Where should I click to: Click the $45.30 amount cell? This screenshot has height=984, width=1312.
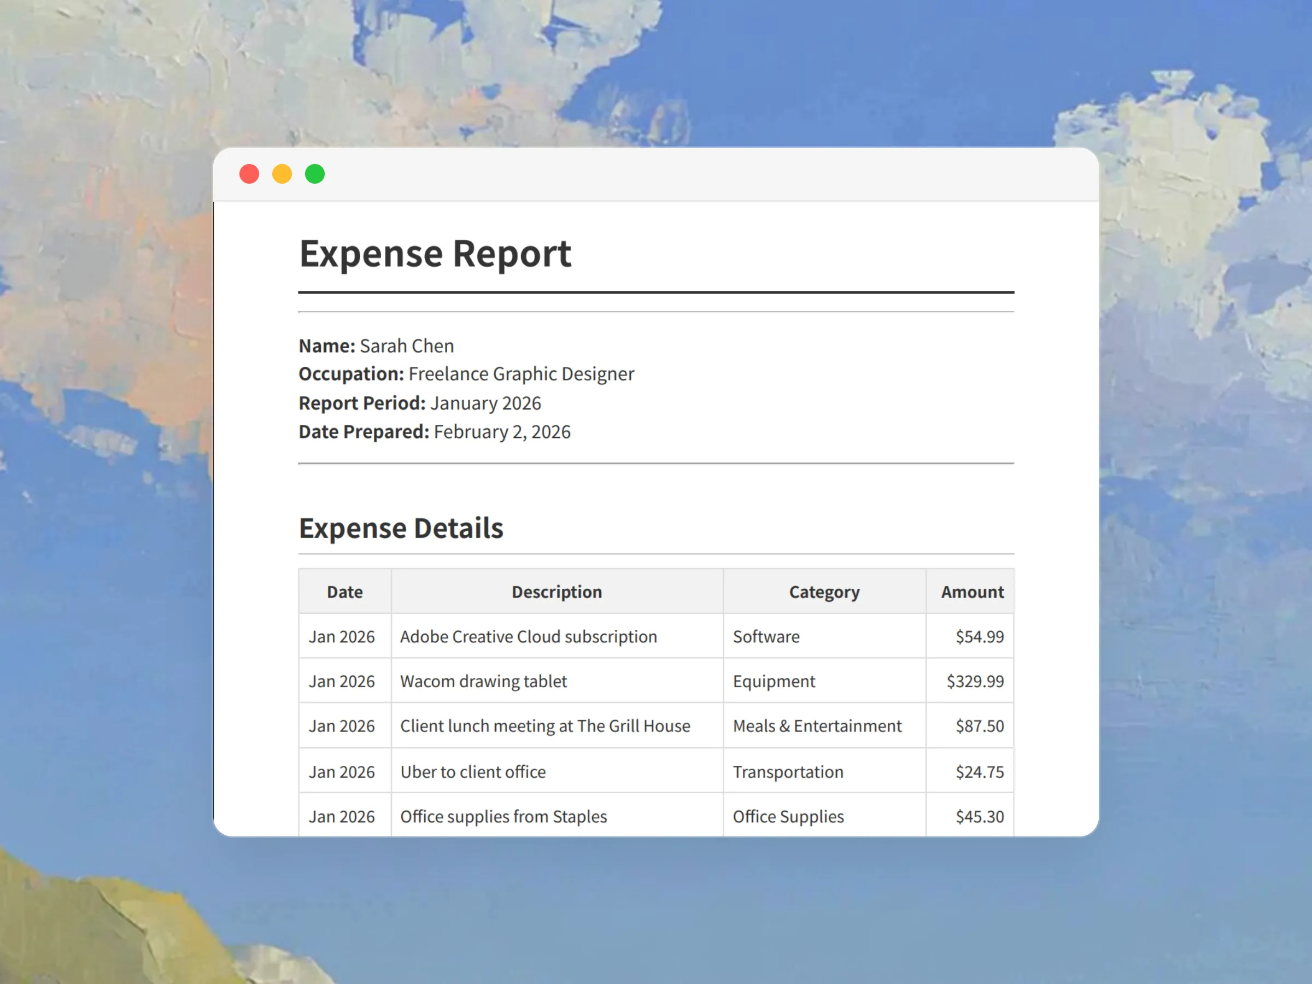pos(979,817)
